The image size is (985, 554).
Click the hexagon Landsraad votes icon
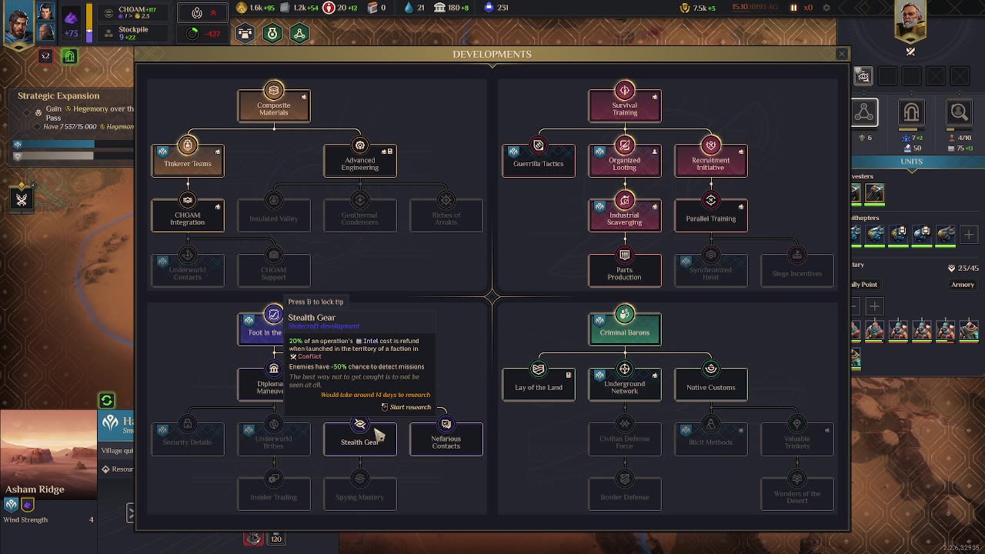click(x=245, y=33)
